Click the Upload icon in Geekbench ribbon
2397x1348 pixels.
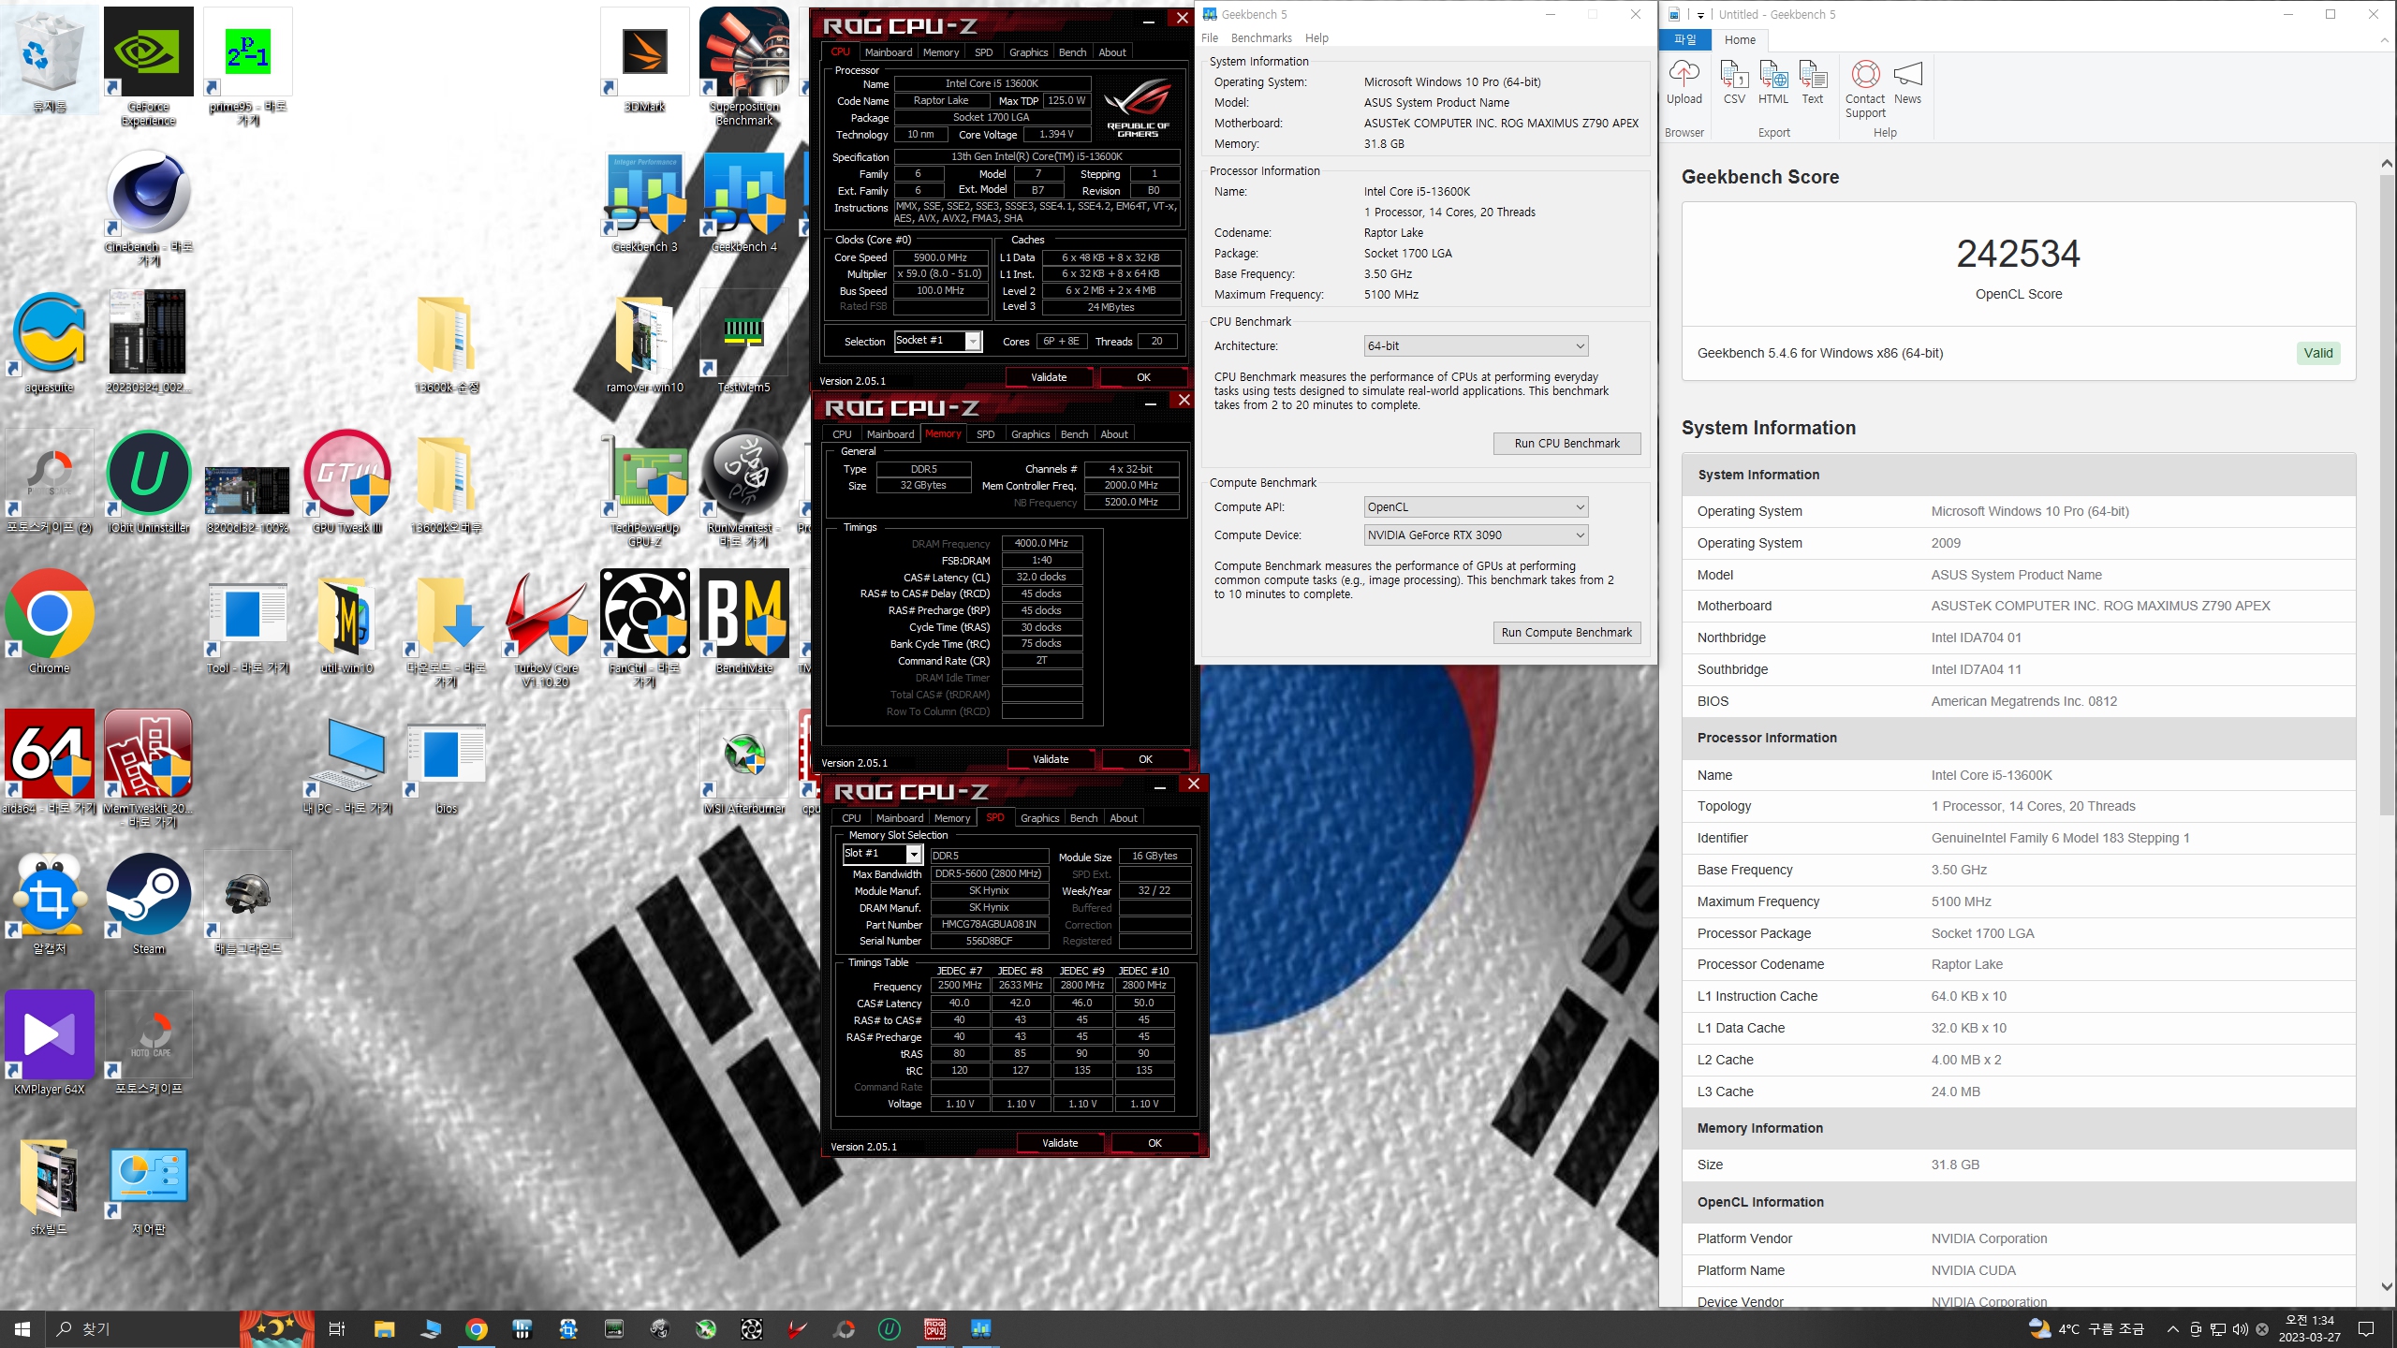(1684, 82)
